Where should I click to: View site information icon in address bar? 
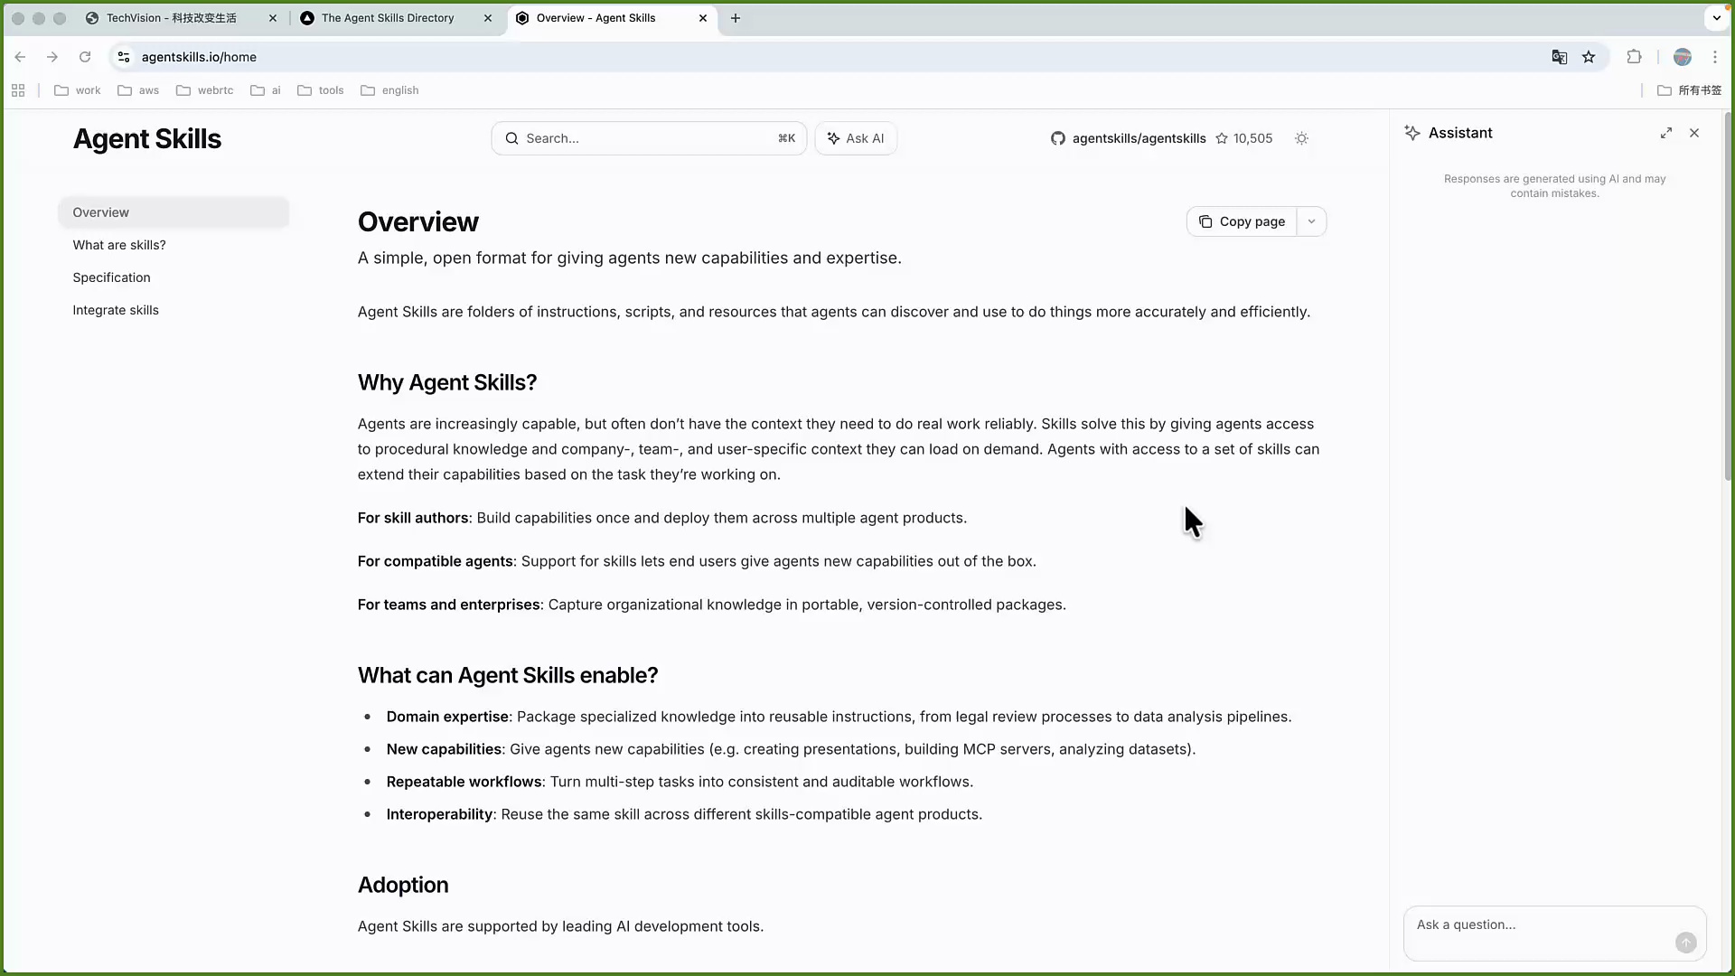click(124, 57)
